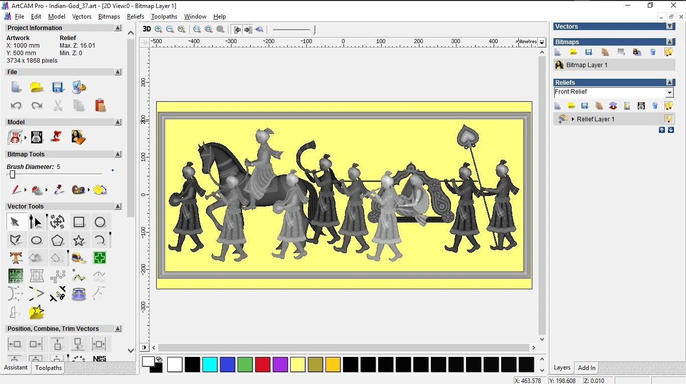Select the Create Polygon vector tool
This screenshot has width=686, height=384.
click(58, 240)
